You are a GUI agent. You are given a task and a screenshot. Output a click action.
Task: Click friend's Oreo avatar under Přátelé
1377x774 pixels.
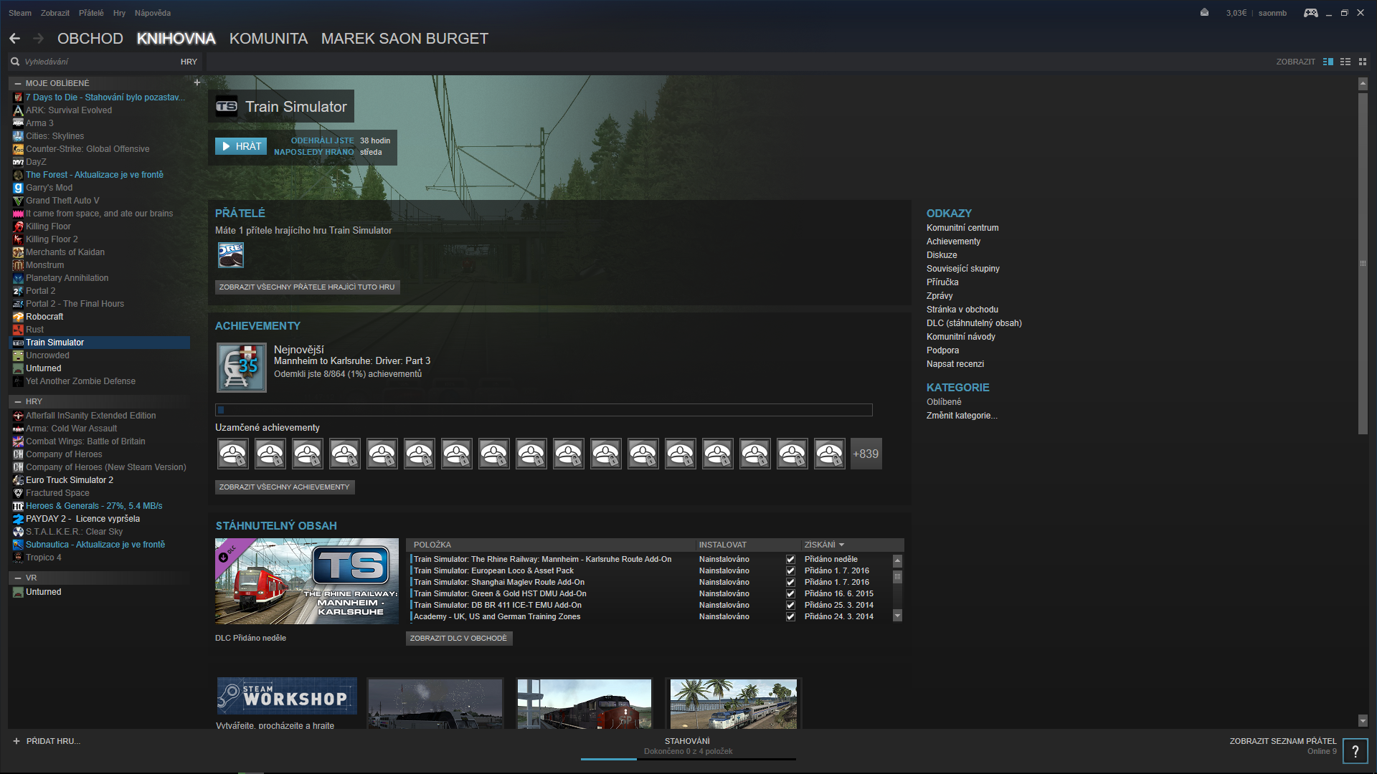pyautogui.click(x=231, y=255)
